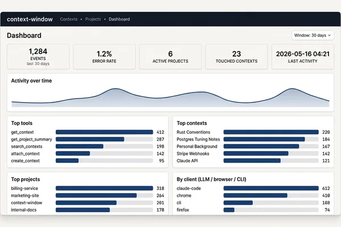Click the Top contexts panel heading
341x227 pixels.
(x=192, y=123)
